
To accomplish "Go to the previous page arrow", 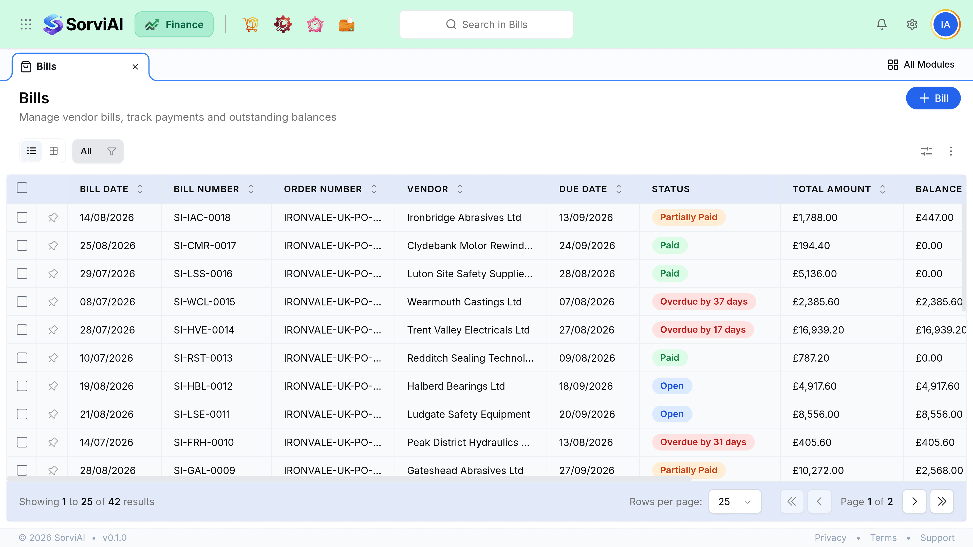I will (819, 501).
